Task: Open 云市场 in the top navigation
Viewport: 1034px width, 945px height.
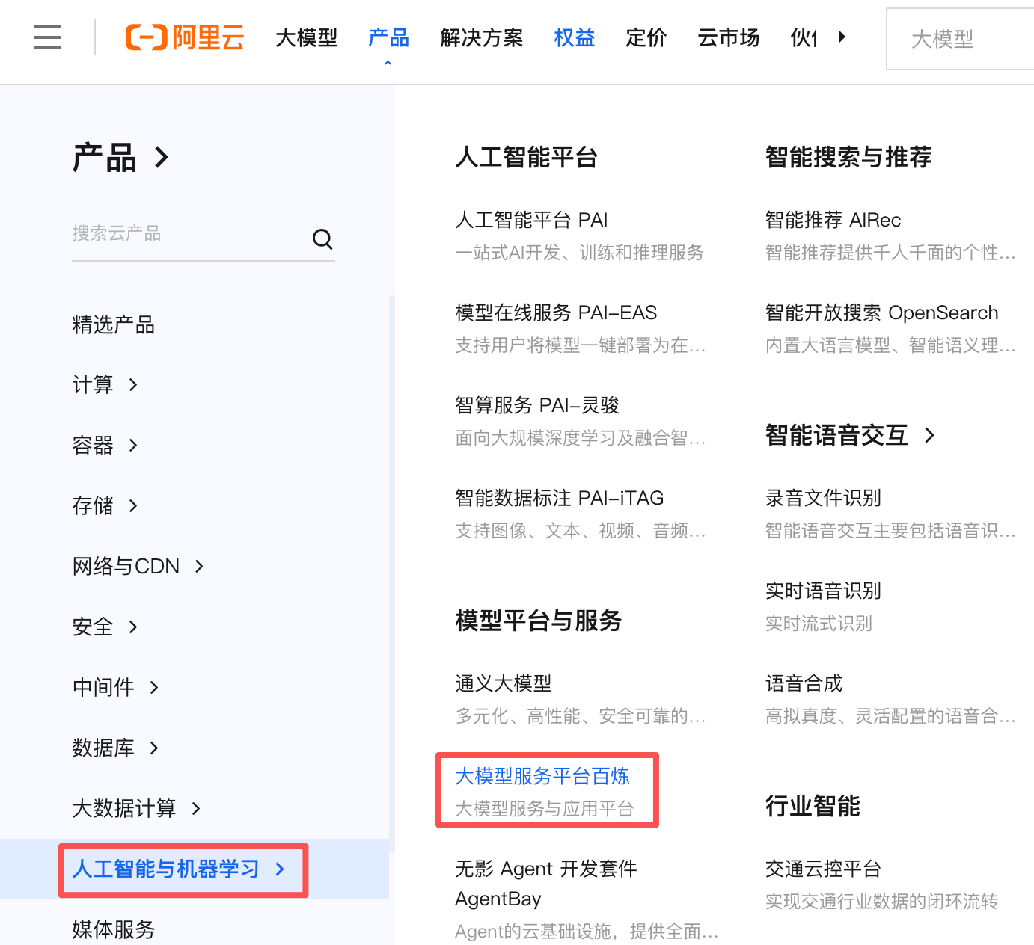Action: [x=729, y=37]
